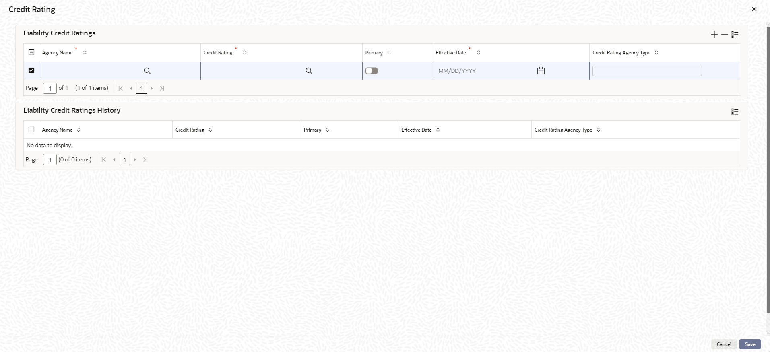Edit page number box in Liability Credit Ratings
Screen dimensions: 770x352
50,88
